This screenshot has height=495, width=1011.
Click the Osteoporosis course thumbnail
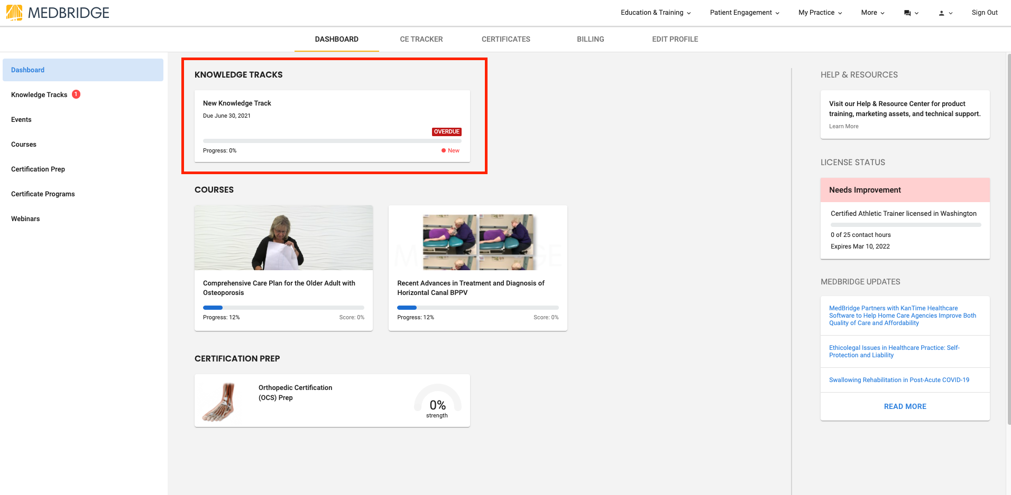tap(283, 237)
